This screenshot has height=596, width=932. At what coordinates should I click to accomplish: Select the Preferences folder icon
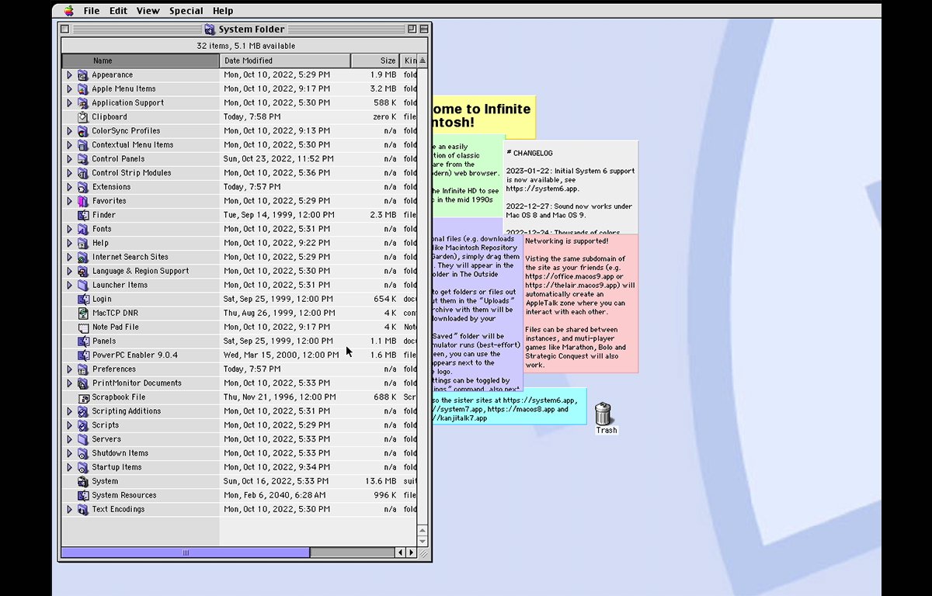83,369
